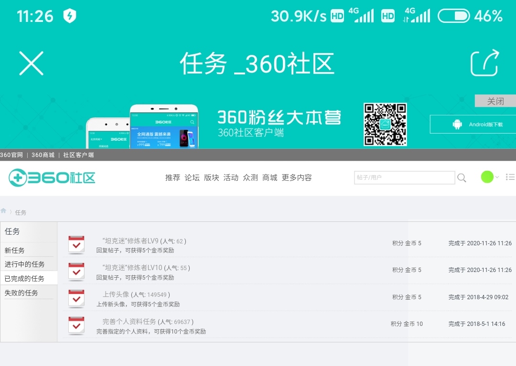Focus the 帖子/用户 search field

tap(405, 178)
